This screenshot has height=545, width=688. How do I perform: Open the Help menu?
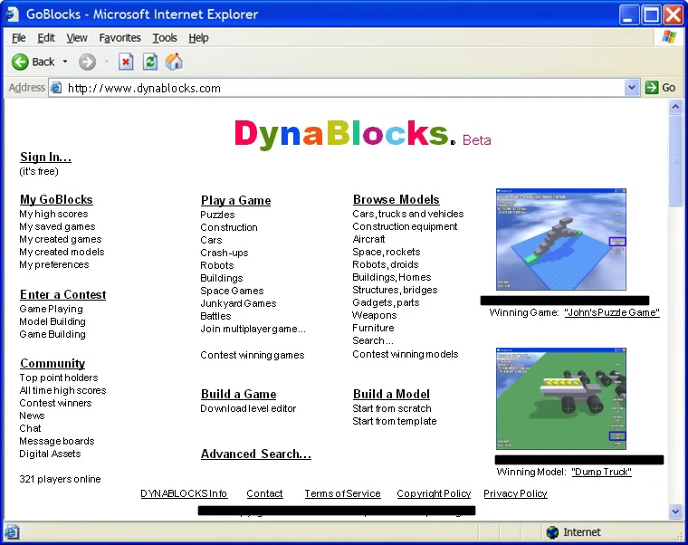[198, 38]
